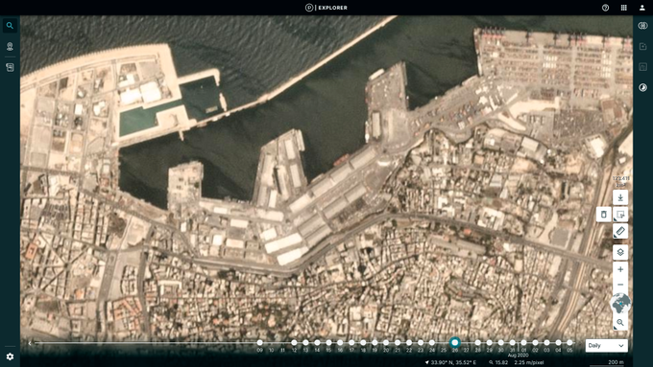Image resolution: width=653 pixels, height=367 pixels.
Task: Zoom in with the plus button
Action: coord(620,269)
